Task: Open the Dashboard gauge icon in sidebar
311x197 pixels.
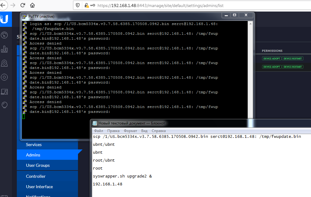Action: [x=5, y=35]
